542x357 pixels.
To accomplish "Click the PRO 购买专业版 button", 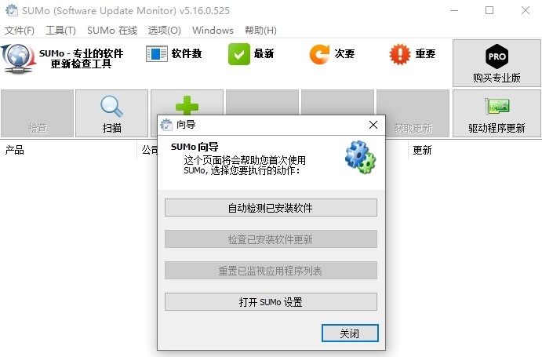I will pyautogui.click(x=497, y=63).
